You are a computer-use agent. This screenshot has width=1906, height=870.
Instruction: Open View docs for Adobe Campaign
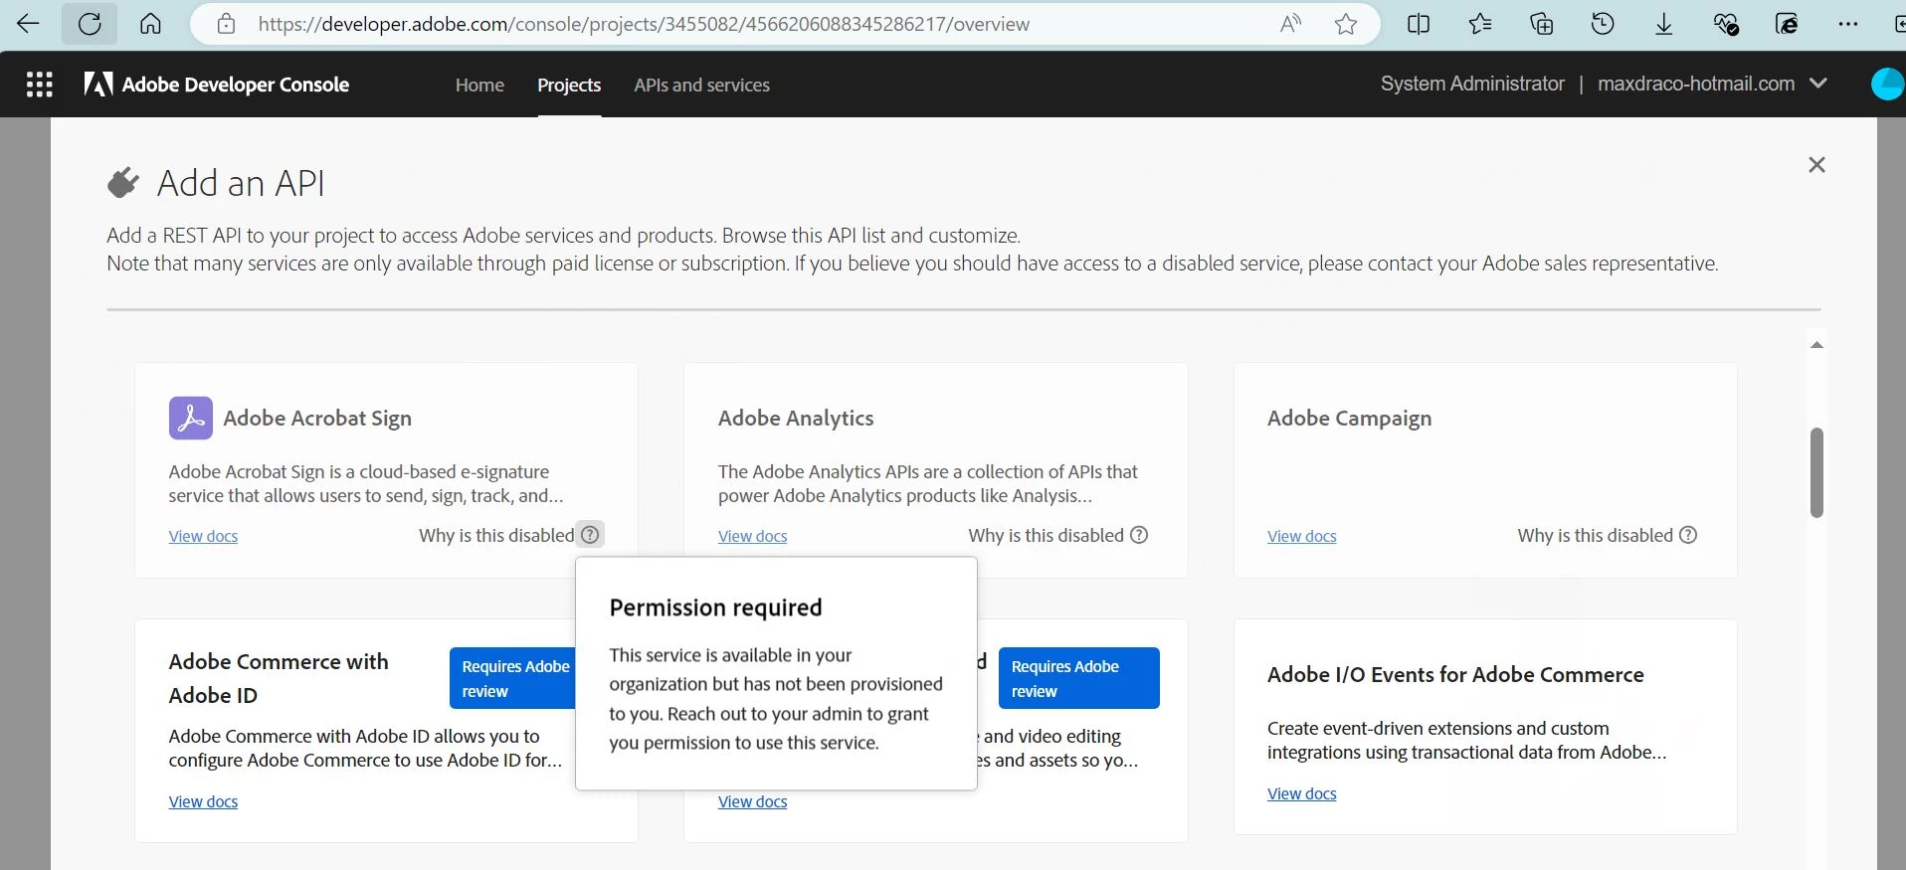tap(1301, 536)
